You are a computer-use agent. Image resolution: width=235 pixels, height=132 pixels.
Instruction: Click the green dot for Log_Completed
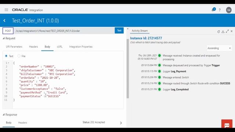[x=159, y=89]
